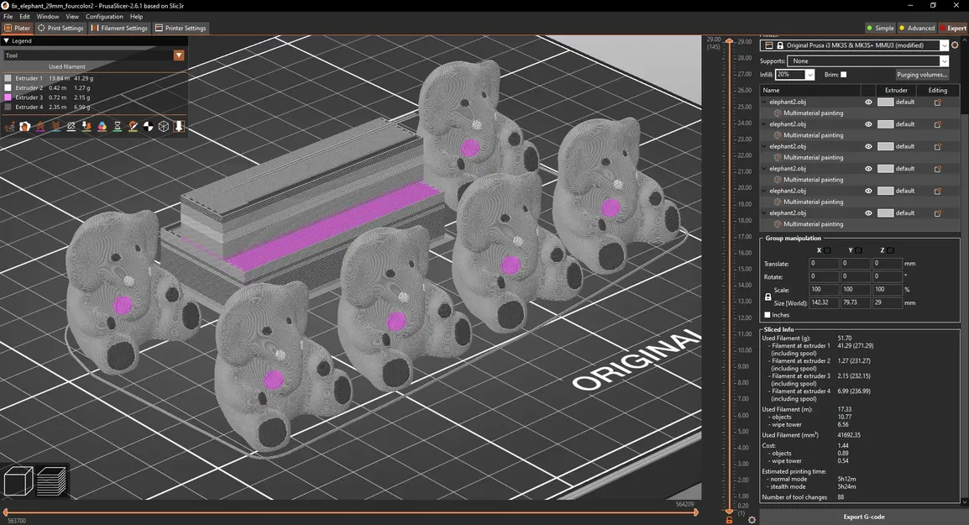Switch to layers Preview icon
The width and height of the screenshot is (969, 525).
pyautogui.click(x=52, y=481)
